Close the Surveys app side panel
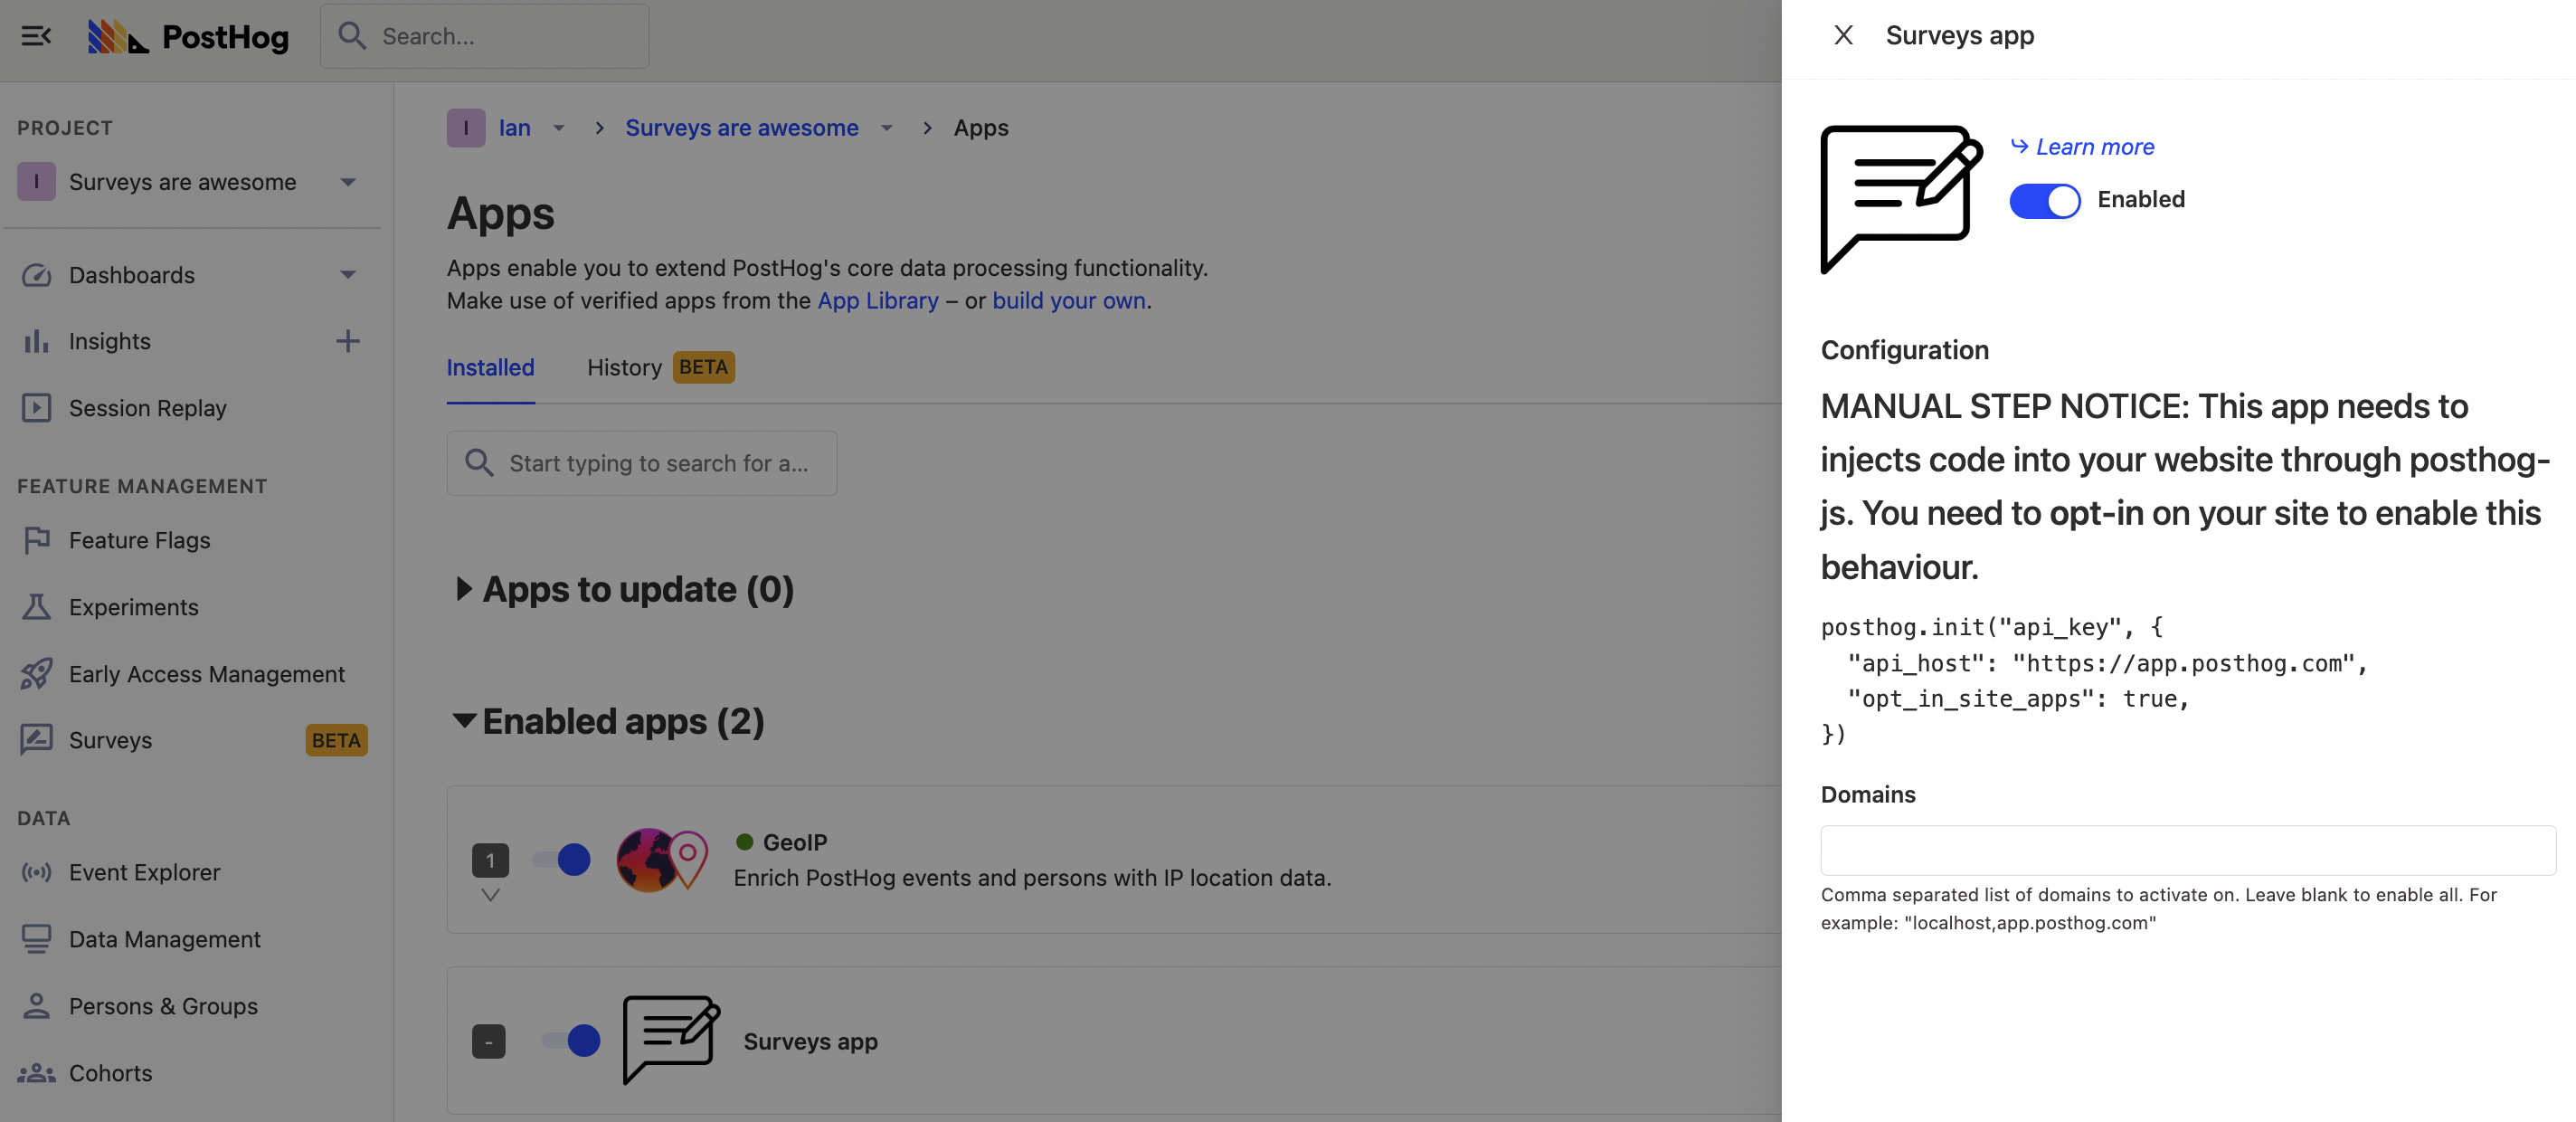Screen dimensions: 2576x1122 [x=1843, y=36]
